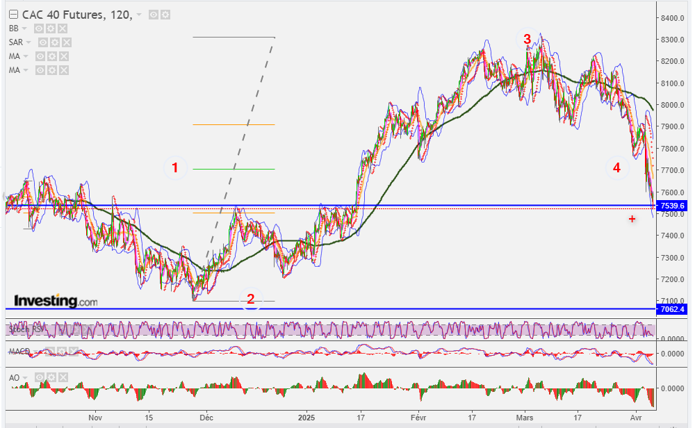Click the 7700.0 price axis label
695x428 pixels.
(672, 170)
